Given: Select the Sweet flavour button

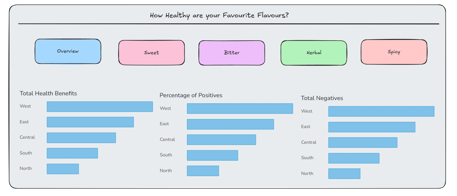Looking at the screenshot, I should pyautogui.click(x=151, y=53).
